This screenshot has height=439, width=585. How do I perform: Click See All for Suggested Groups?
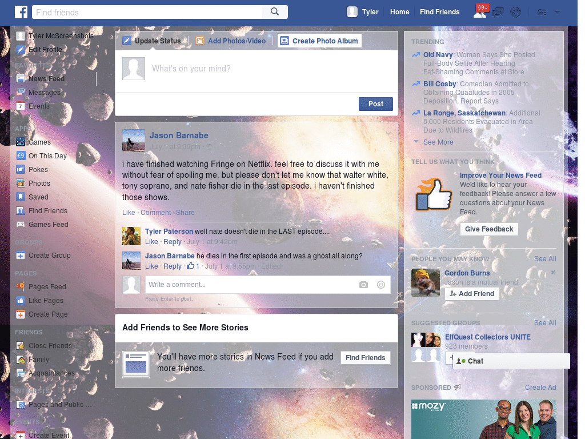pos(544,323)
